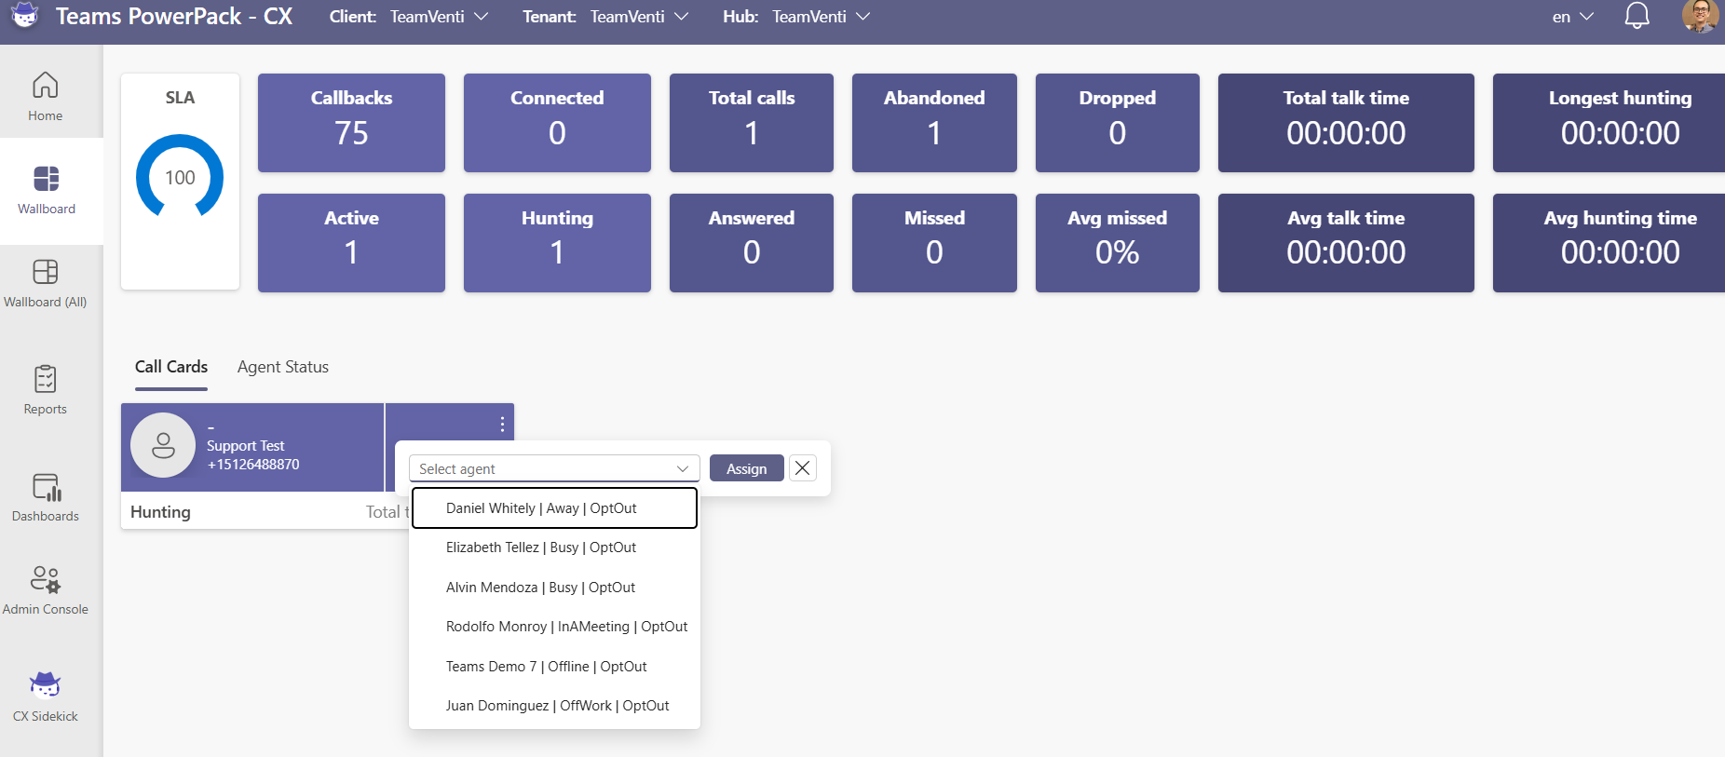This screenshot has height=757, width=1725.
Task: Open Wallboard (All) in sidebar
Action: click(45, 284)
